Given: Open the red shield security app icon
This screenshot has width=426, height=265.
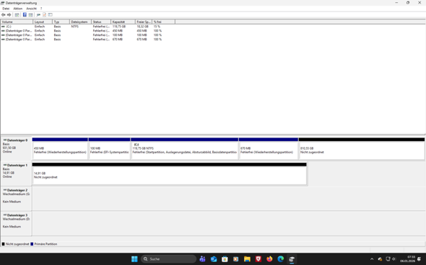Looking at the screenshot, I should [x=258, y=259].
